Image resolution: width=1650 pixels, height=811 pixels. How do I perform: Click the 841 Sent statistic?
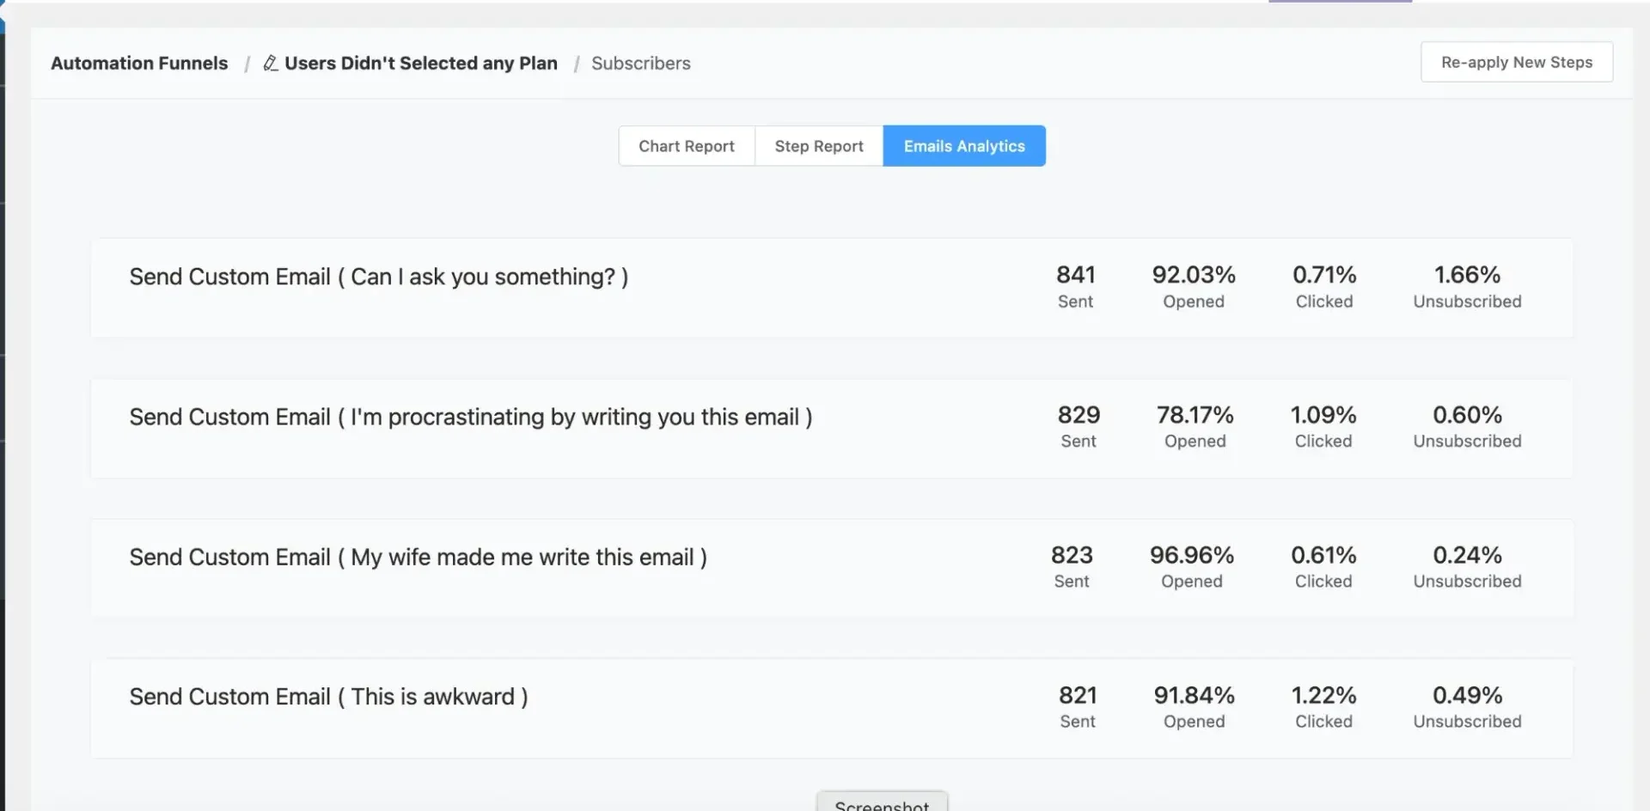1075,285
